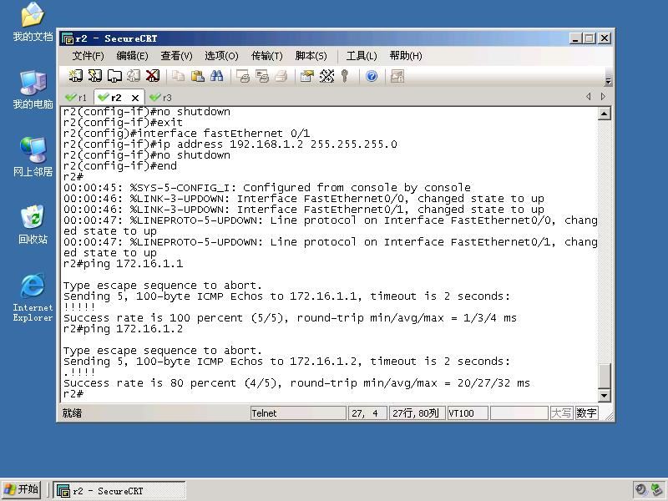Image resolution: width=668 pixels, height=501 pixels.
Task: Click the VT100 status bar entry
Action: click(x=468, y=413)
